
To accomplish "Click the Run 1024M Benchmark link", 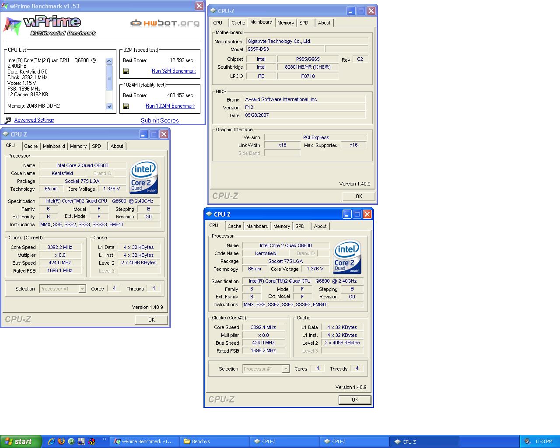I will 170,106.
